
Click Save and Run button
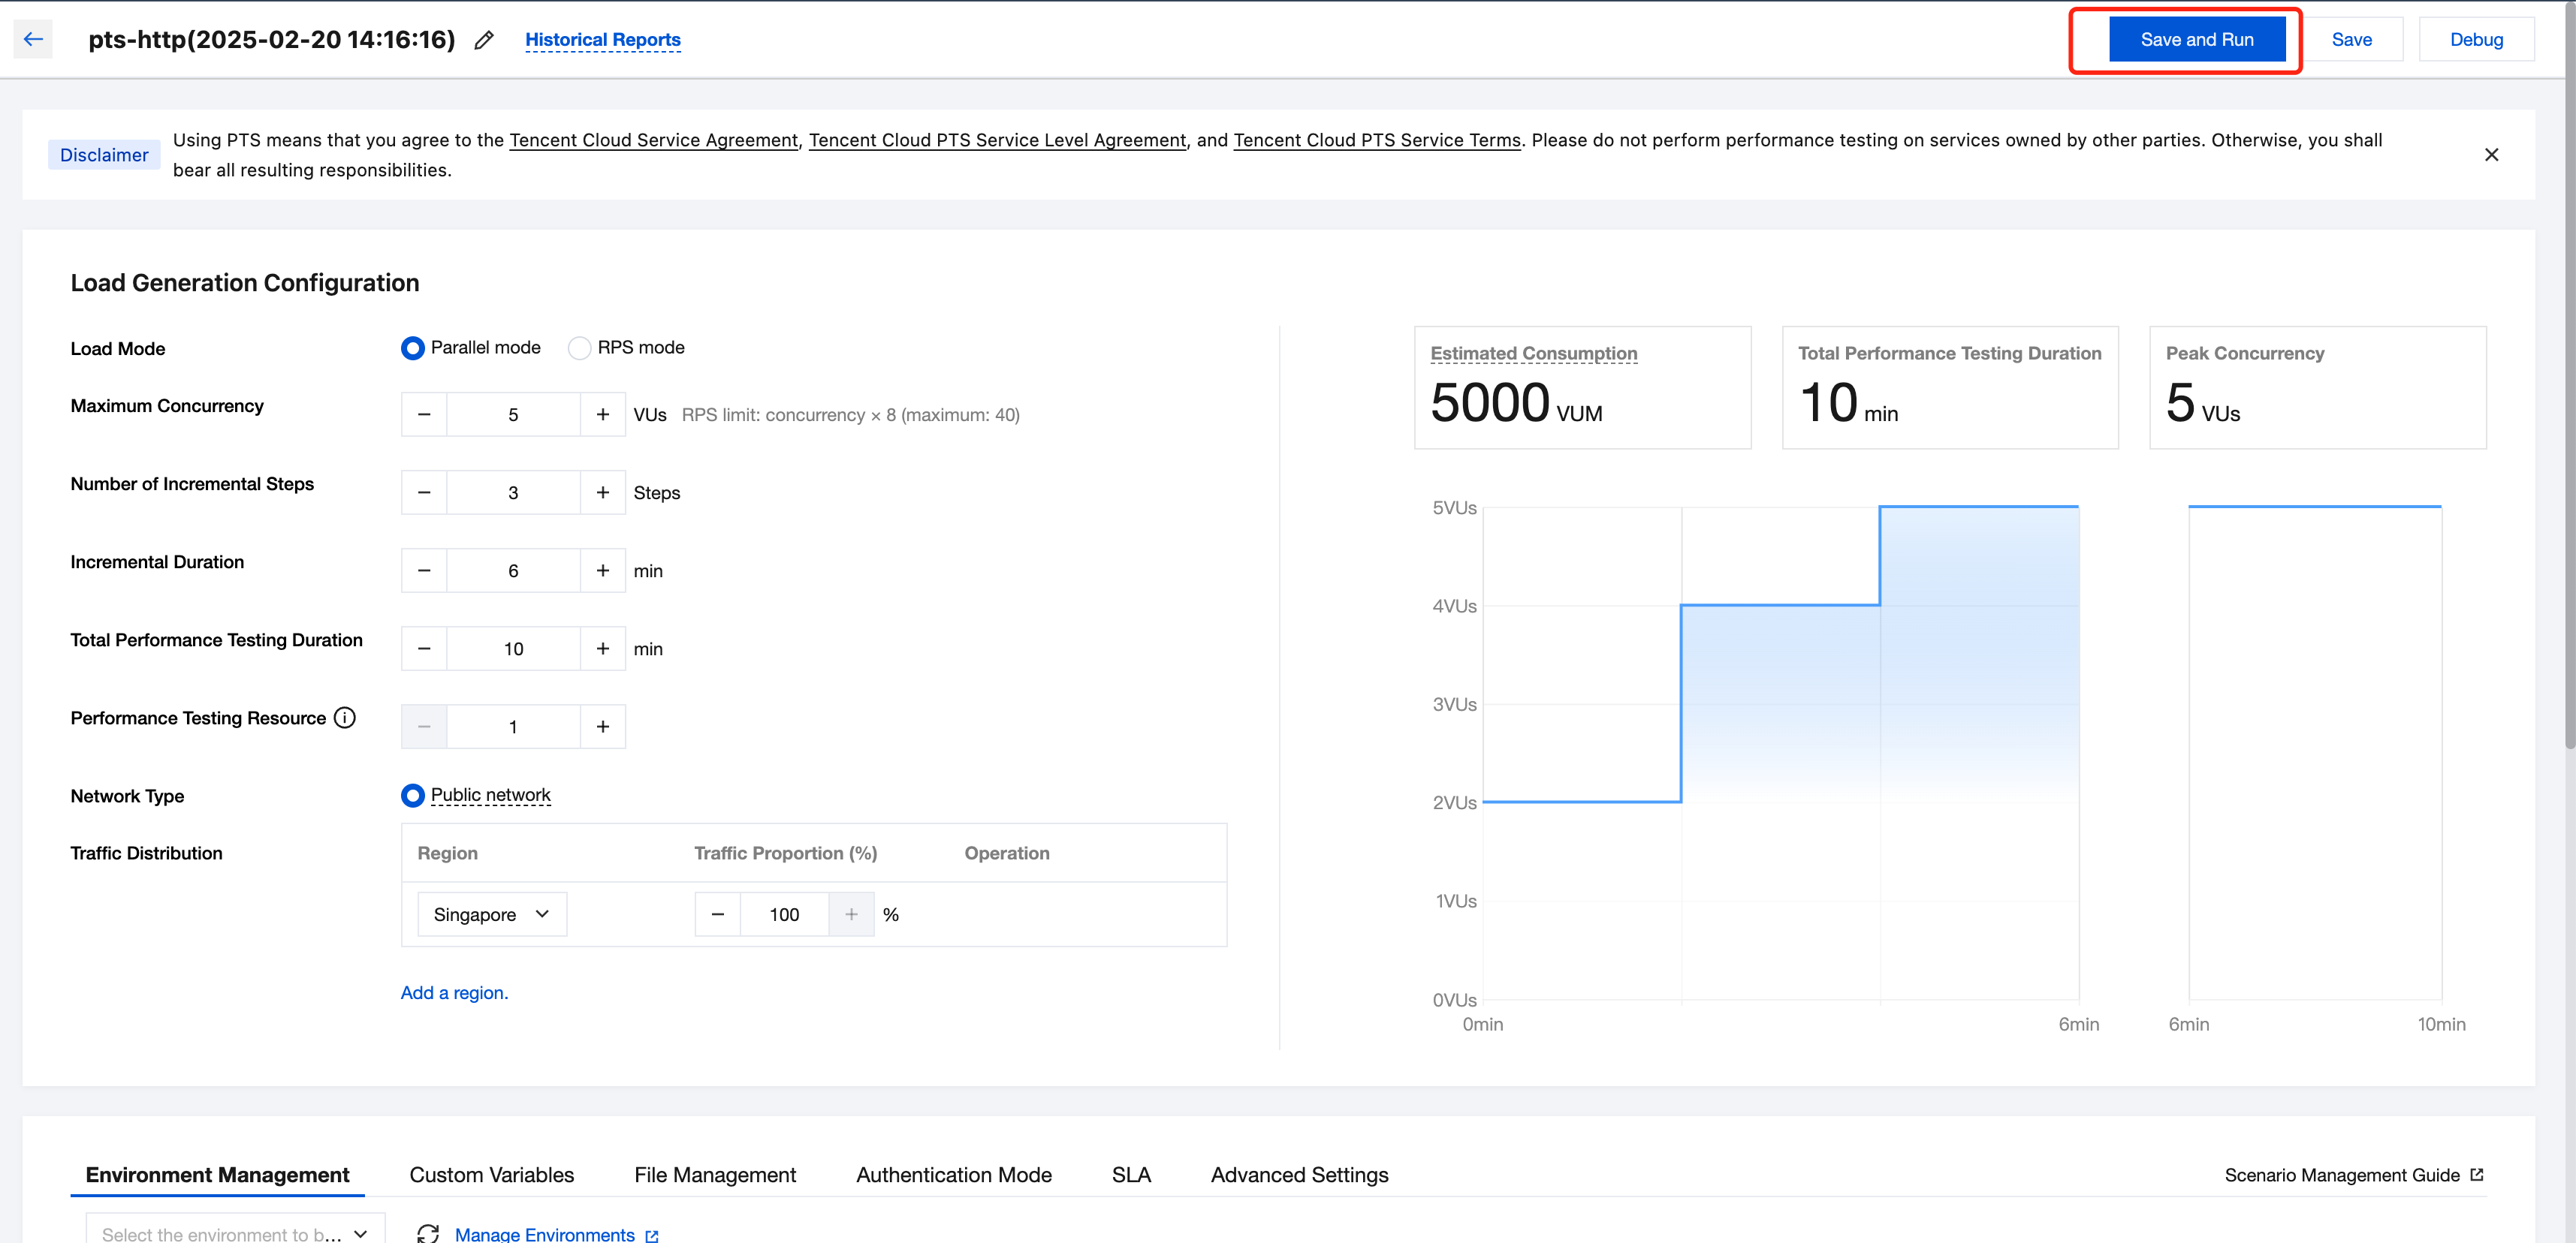point(2196,40)
